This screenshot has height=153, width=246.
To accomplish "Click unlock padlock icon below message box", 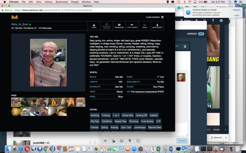I will pos(113,141).
